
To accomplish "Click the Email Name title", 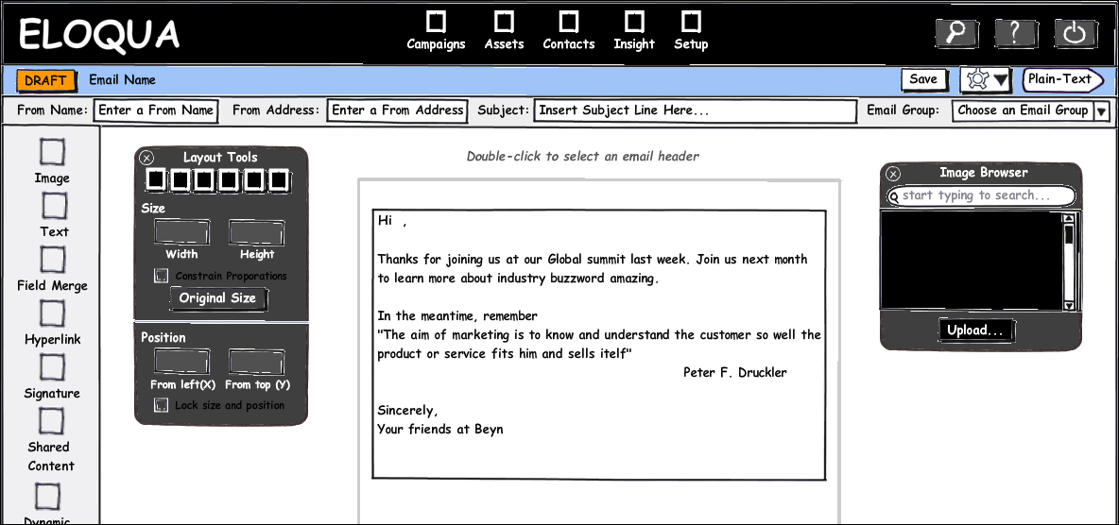I will pos(122,80).
